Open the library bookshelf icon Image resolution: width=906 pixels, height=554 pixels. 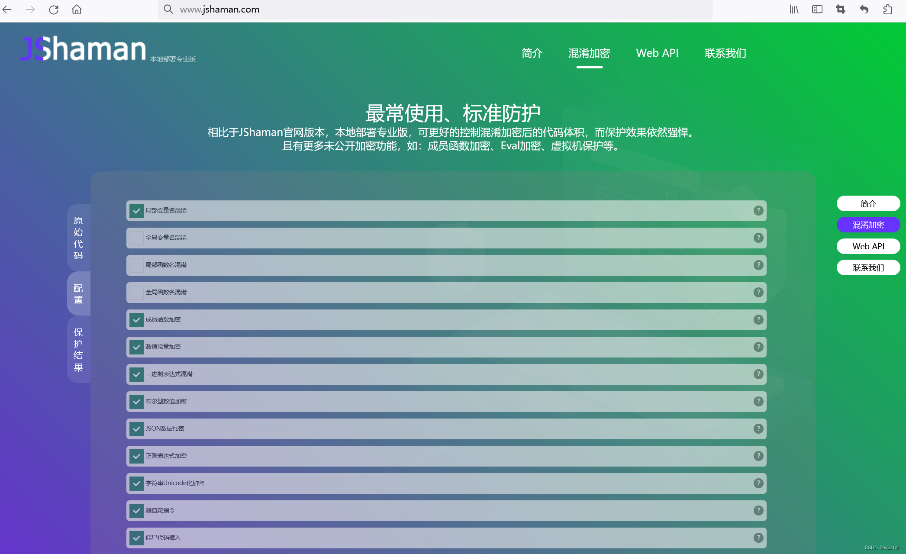(794, 10)
